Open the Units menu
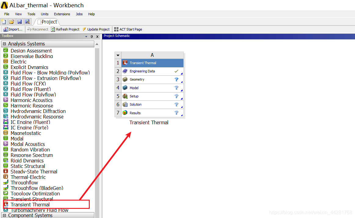 click(45, 14)
